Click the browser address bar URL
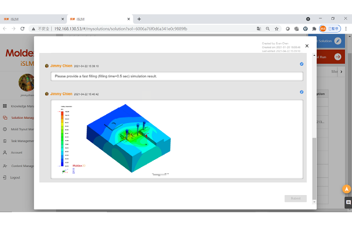The image size is (352, 230). (x=121, y=29)
